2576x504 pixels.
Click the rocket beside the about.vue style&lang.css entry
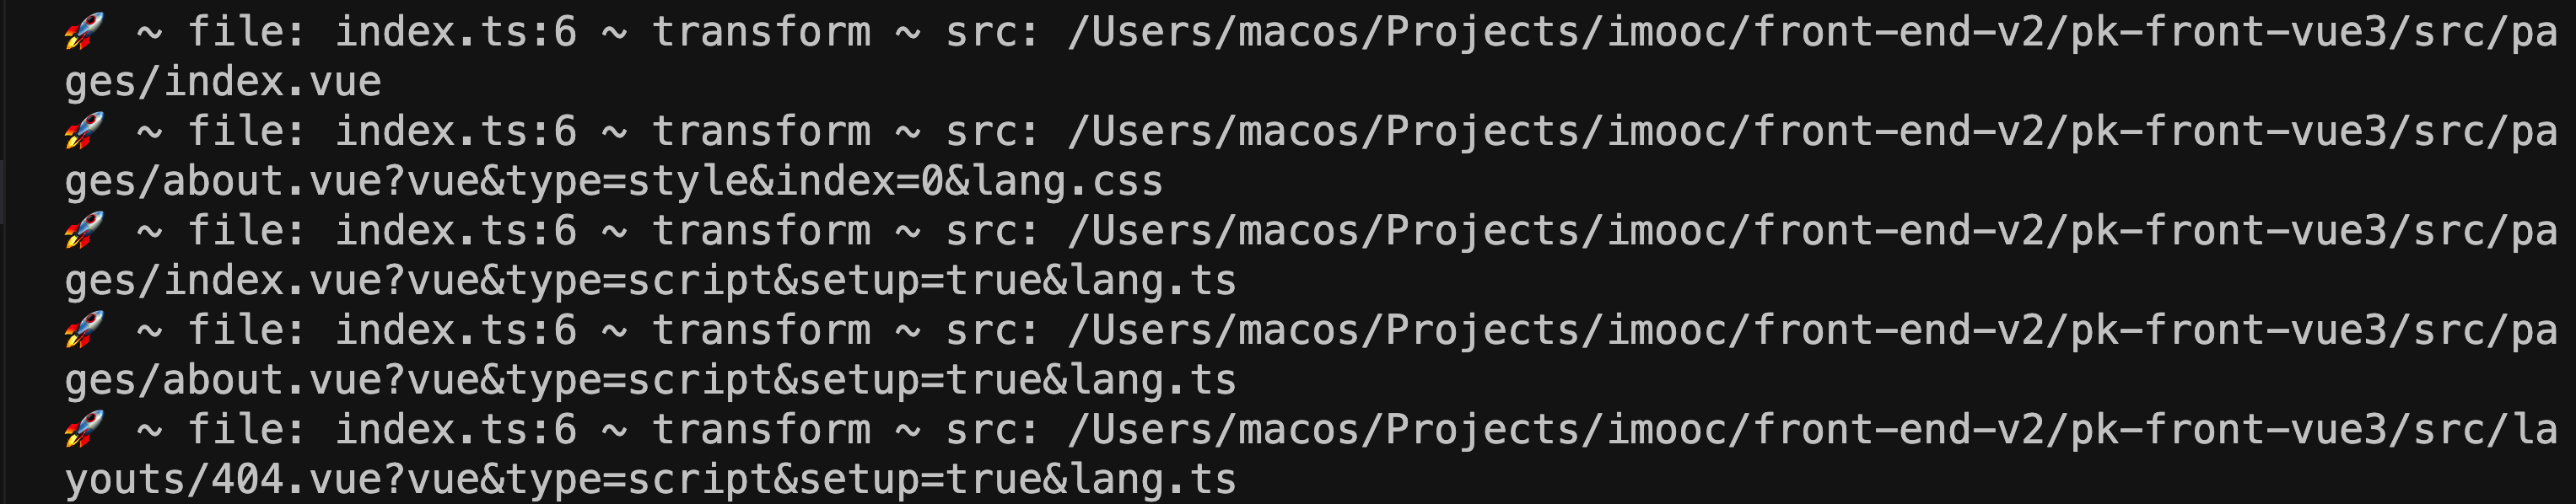85,131
